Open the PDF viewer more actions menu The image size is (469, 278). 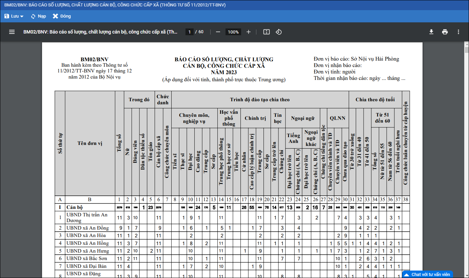coord(458,32)
